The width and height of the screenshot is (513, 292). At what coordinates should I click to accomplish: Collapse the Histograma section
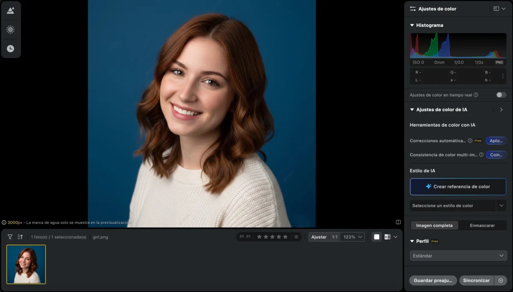(412, 25)
